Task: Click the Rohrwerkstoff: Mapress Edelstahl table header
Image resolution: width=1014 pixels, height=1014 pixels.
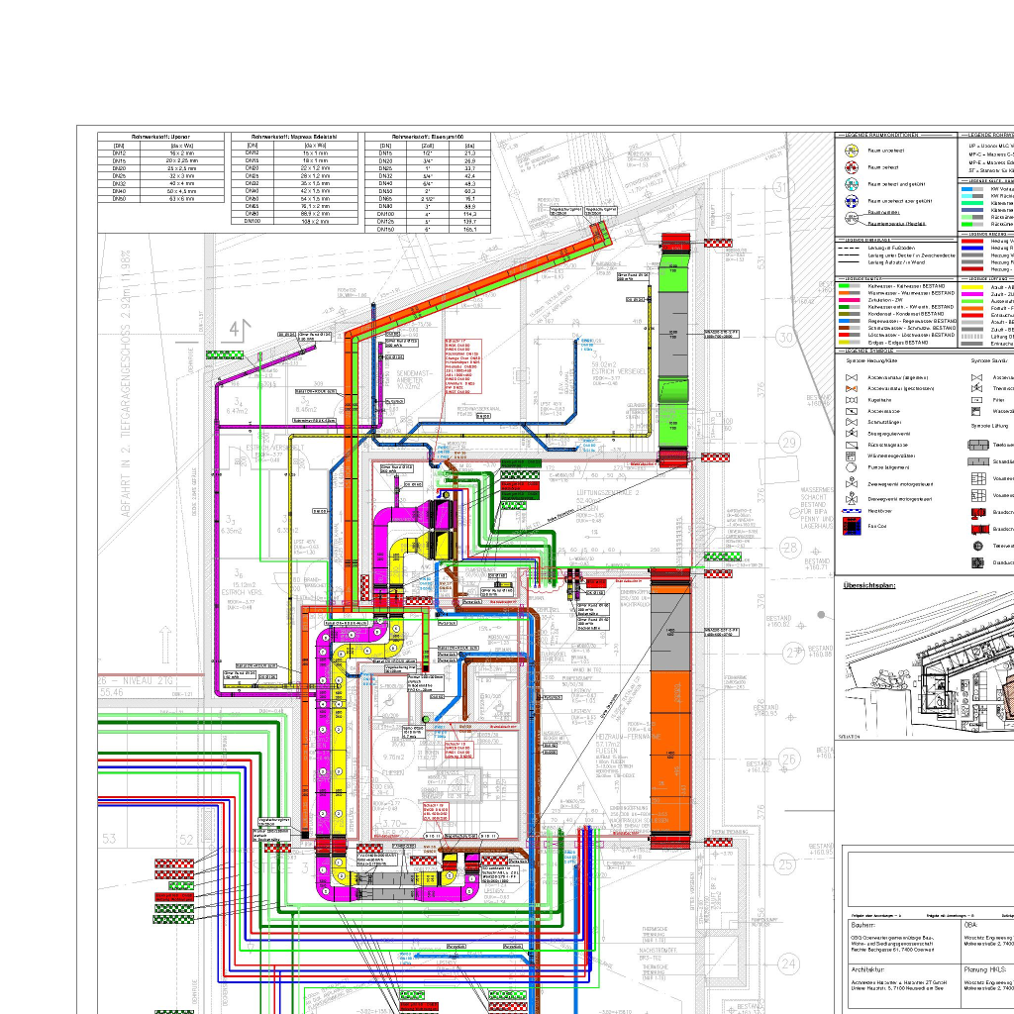Action: coord(294,137)
